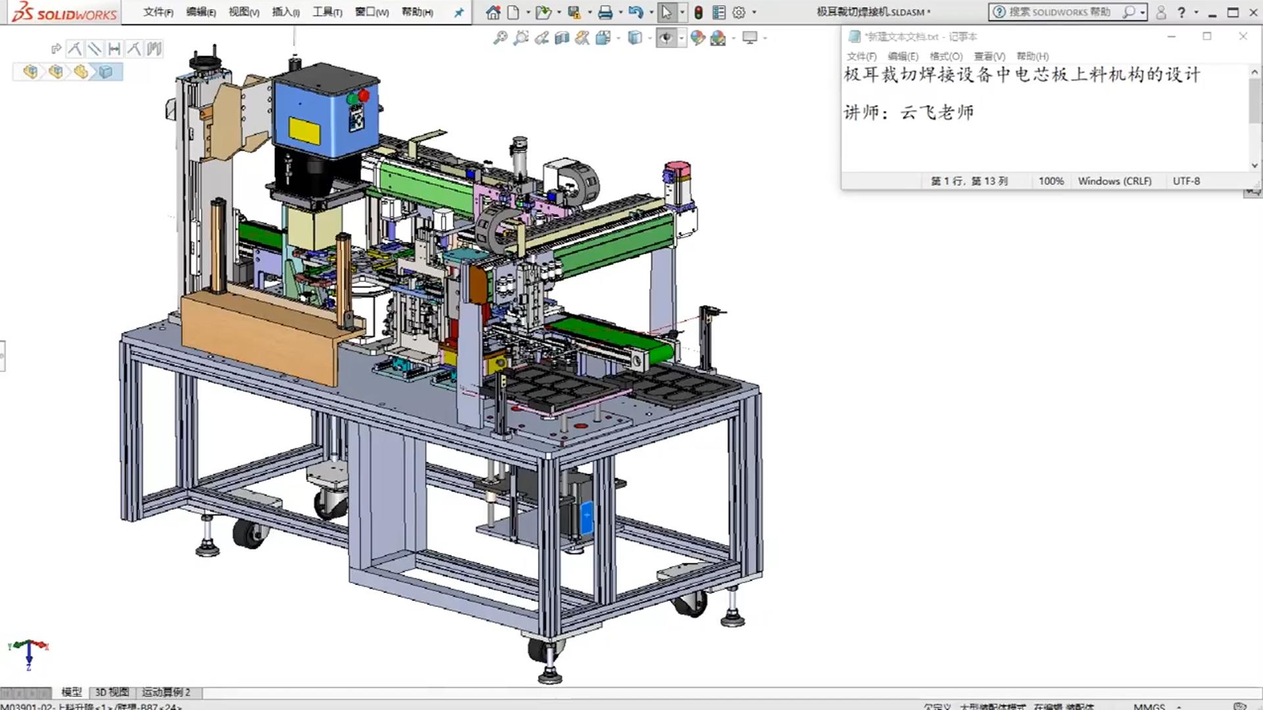This screenshot has height=710, width=1263.
Task: Expand the Hide/Show Items dropdown arrow
Action: [x=681, y=37]
